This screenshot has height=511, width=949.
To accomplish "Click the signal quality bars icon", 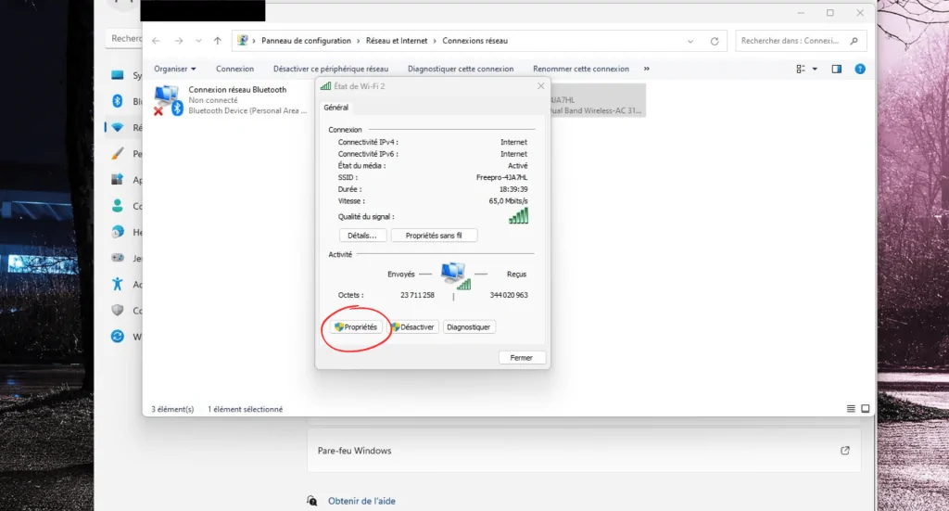I will 519,216.
